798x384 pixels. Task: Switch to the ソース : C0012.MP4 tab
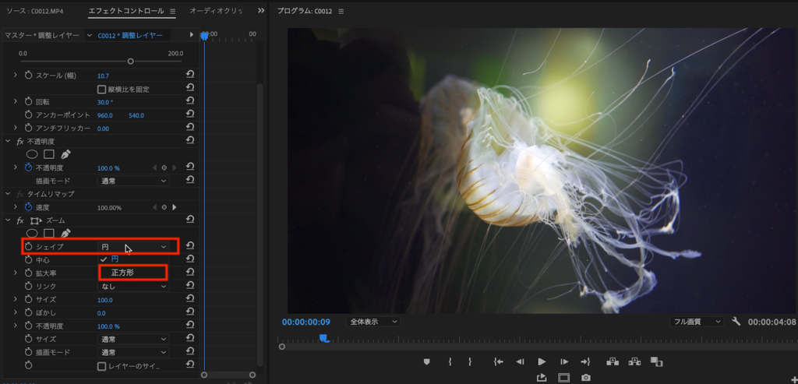coord(35,11)
